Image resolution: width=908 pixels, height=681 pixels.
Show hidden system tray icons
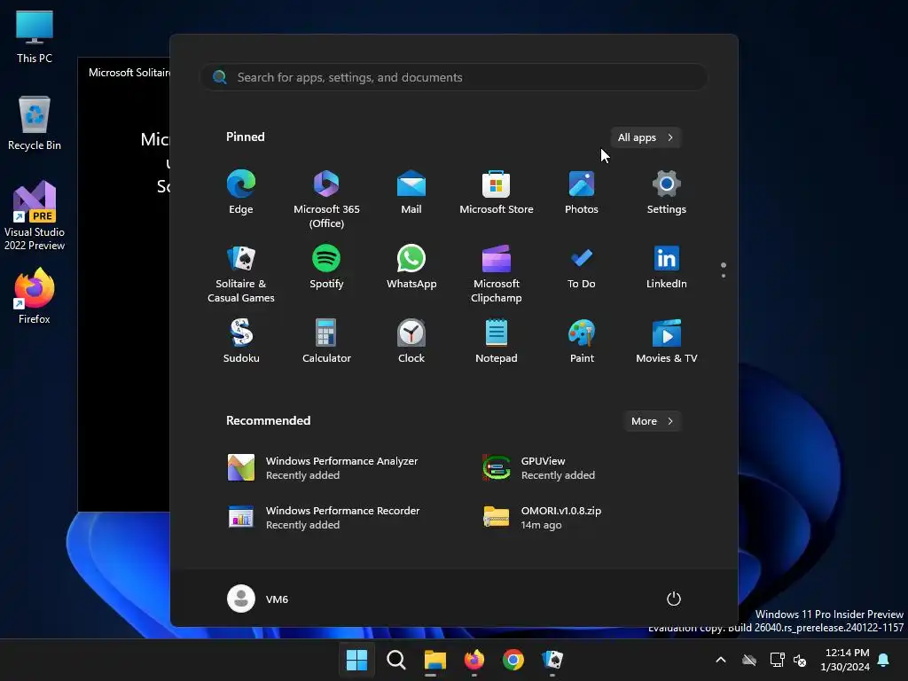pyautogui.click(x=721, y=660)
